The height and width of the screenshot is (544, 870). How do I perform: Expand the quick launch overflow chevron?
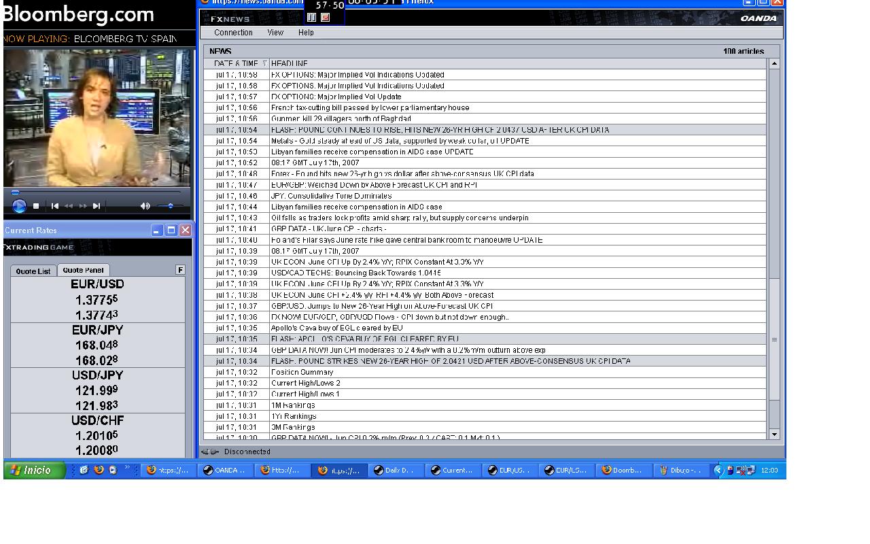127,467
